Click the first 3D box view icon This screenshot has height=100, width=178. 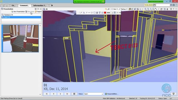point(130,9)
